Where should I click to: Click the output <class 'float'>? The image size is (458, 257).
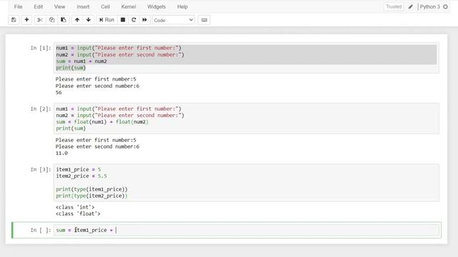coord(78,213)
